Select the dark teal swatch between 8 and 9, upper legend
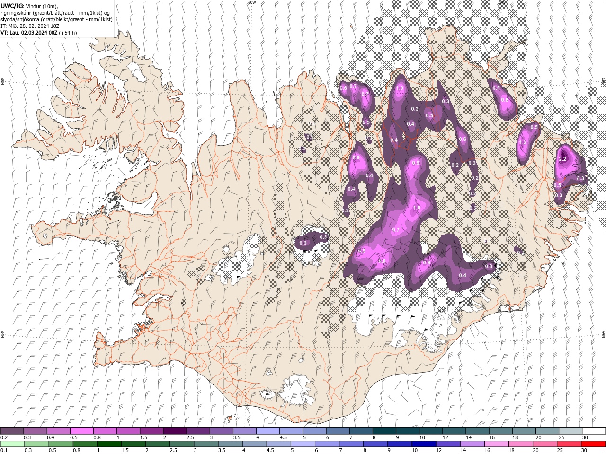This screenshot has width=606, height=454. pos(384,431)
